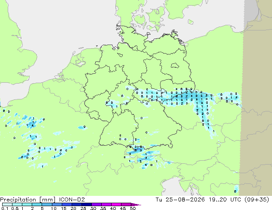Click the 40–45 mm magenta swatch

pos(116,204)
